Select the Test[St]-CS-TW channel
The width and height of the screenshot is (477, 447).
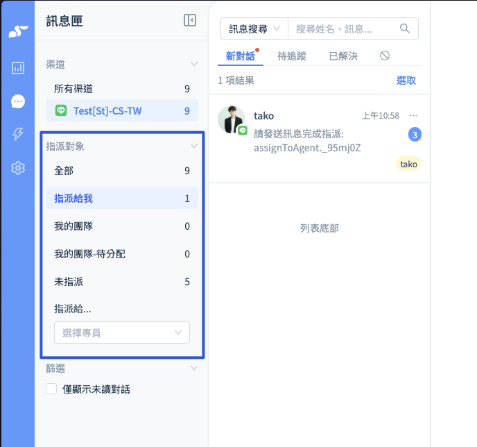[x=122, y=110]
